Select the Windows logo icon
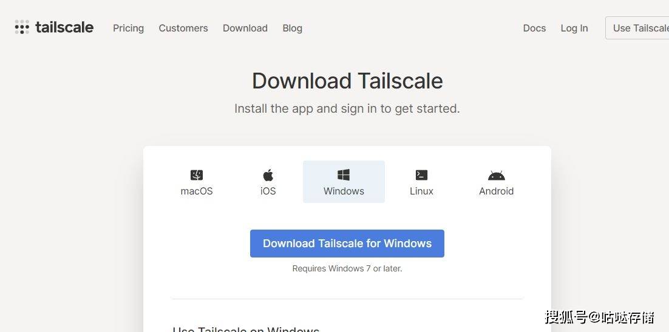Screen dimensions: 669x332 [344, 175]
